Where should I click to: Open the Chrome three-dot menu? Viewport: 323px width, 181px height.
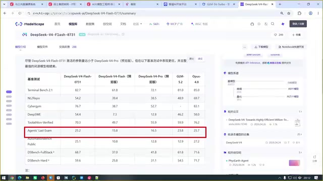click(318, 13)
